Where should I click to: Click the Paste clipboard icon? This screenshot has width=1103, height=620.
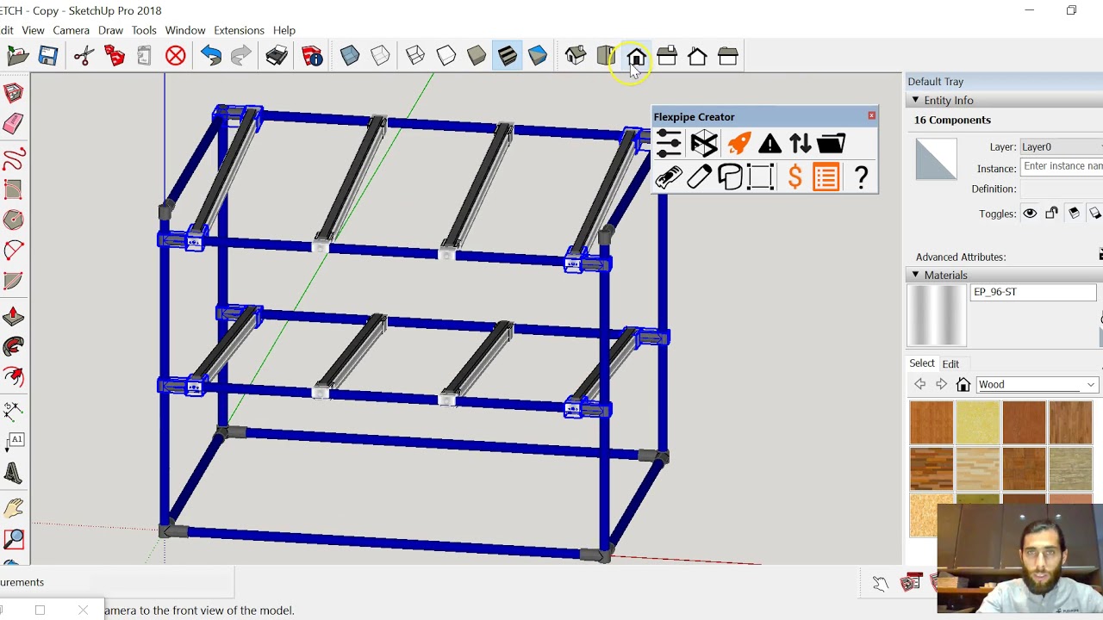[144, 57]
